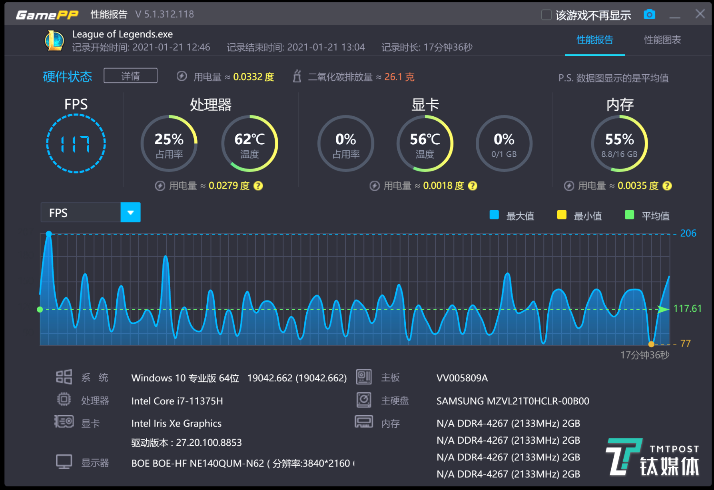Viewport: 714px width, 490px height.
Task: Click the 0.0332 度 power value
Action: coord(253,77)
